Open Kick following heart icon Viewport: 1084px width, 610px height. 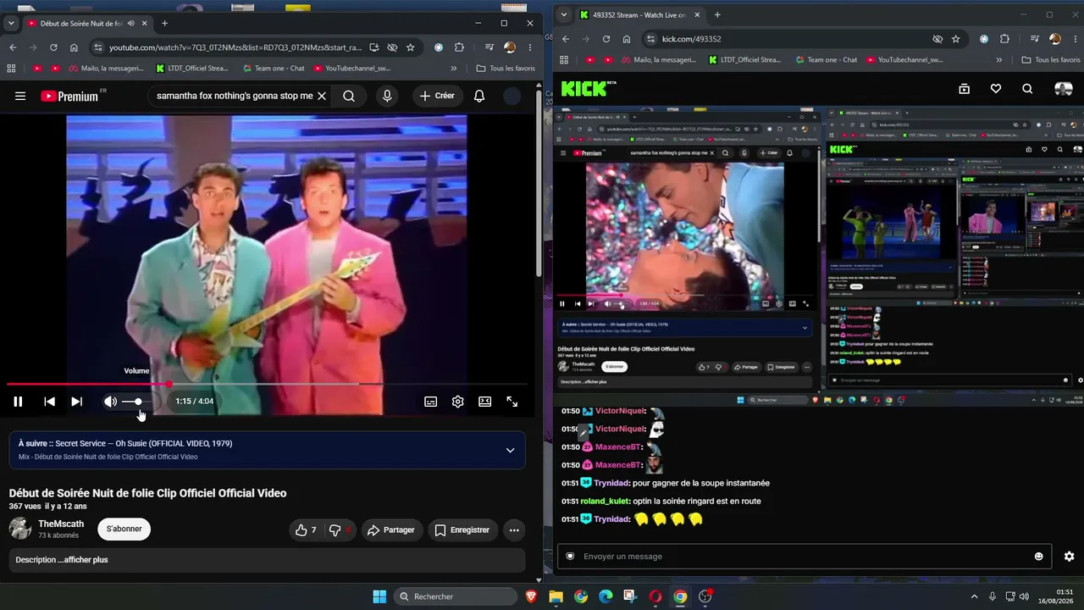coord(996,89)
